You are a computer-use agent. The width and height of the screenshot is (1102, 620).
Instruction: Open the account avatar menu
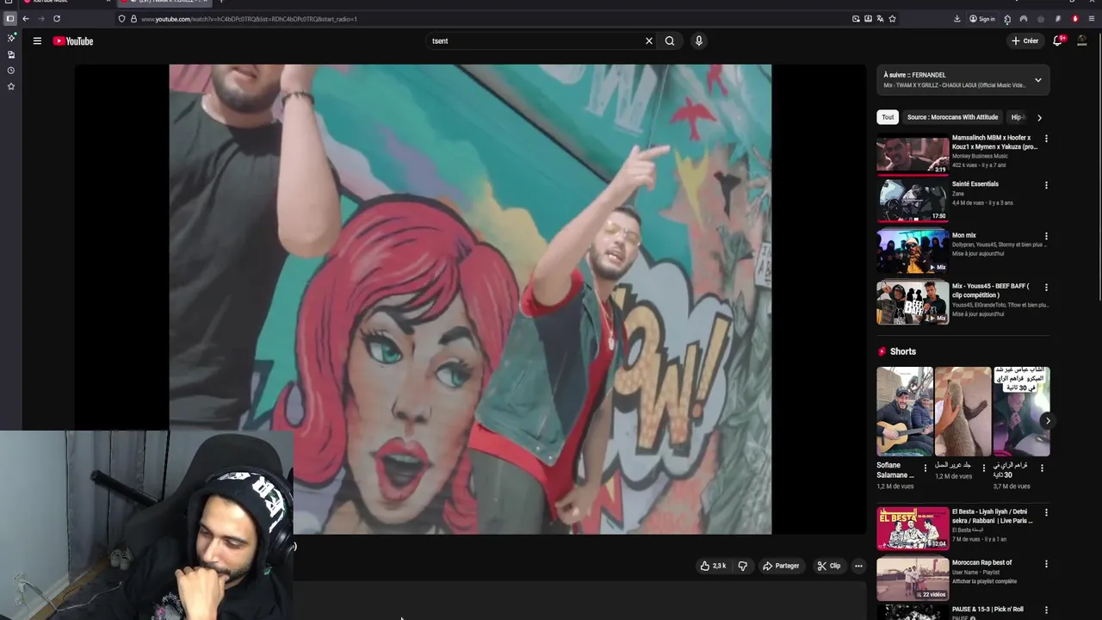click(x=1082, y=40)
